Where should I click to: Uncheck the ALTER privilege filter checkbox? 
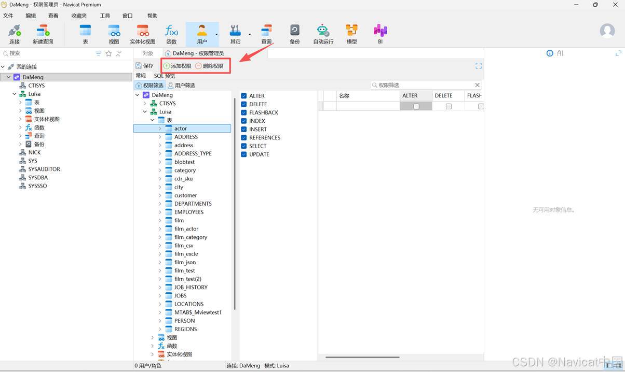[x=243, y=96]
